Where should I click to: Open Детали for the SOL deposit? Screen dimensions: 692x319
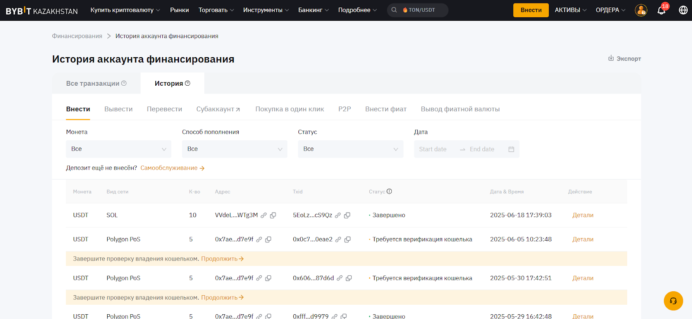(x=583, y=215)
